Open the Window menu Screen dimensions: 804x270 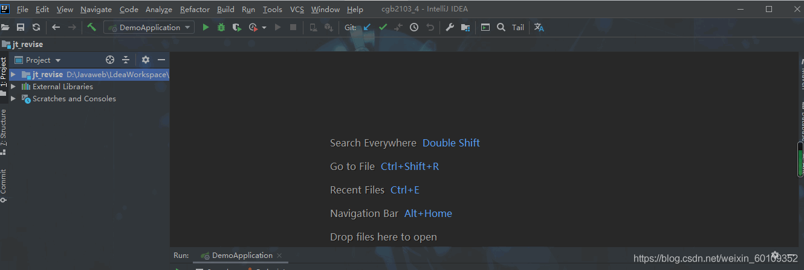pyautogui.click(x=325, y=10)
